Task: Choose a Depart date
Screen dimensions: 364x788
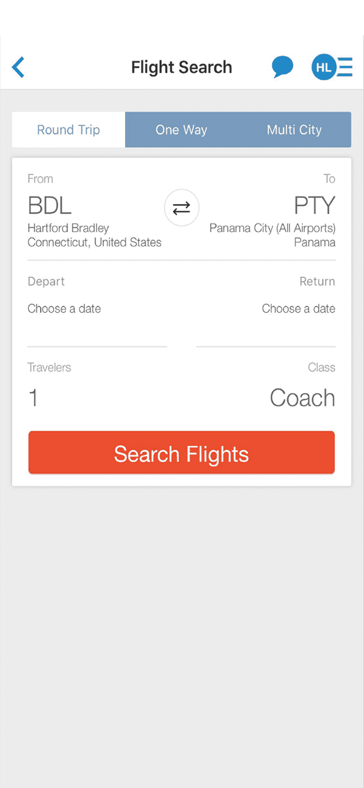Action: coord(97,309)
